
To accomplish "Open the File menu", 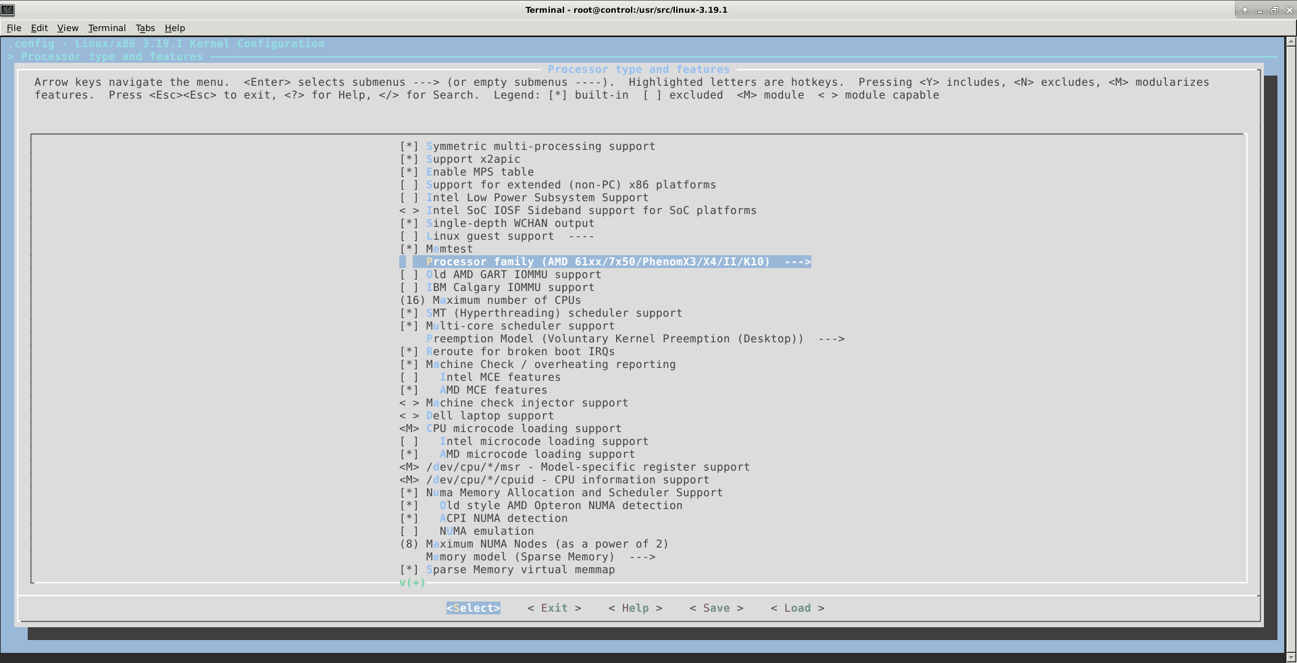I will click(14, 28).
